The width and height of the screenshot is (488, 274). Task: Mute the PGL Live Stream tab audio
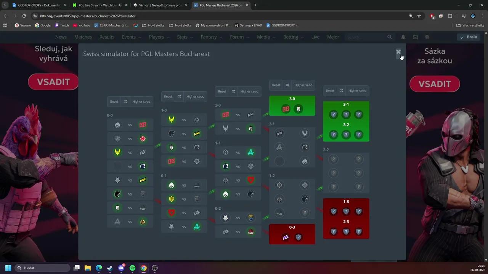(120, 5)
